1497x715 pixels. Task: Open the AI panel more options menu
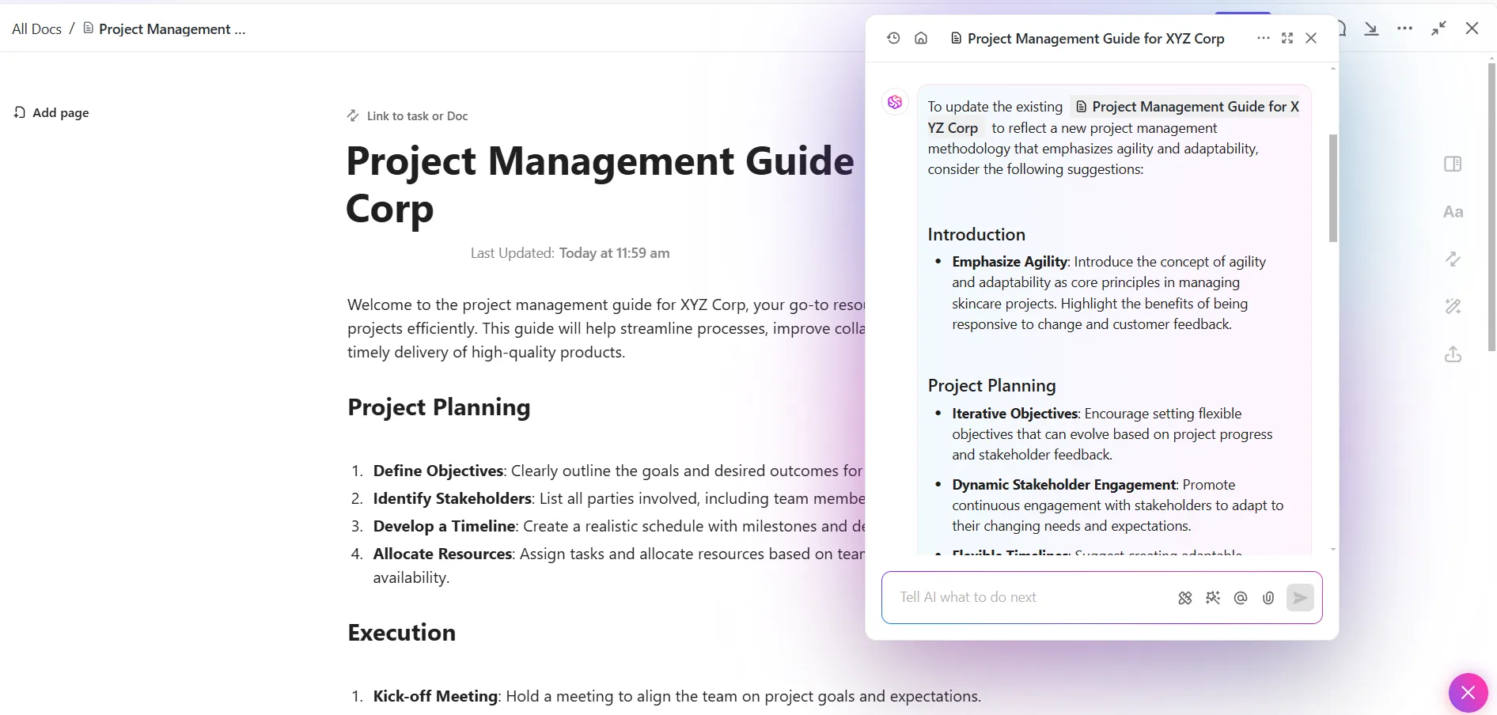coord(1264,38)
